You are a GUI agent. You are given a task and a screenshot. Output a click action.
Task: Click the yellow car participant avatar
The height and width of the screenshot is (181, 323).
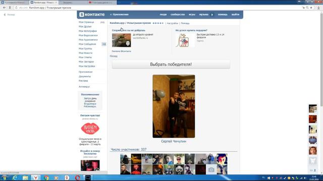click(136, 159)
